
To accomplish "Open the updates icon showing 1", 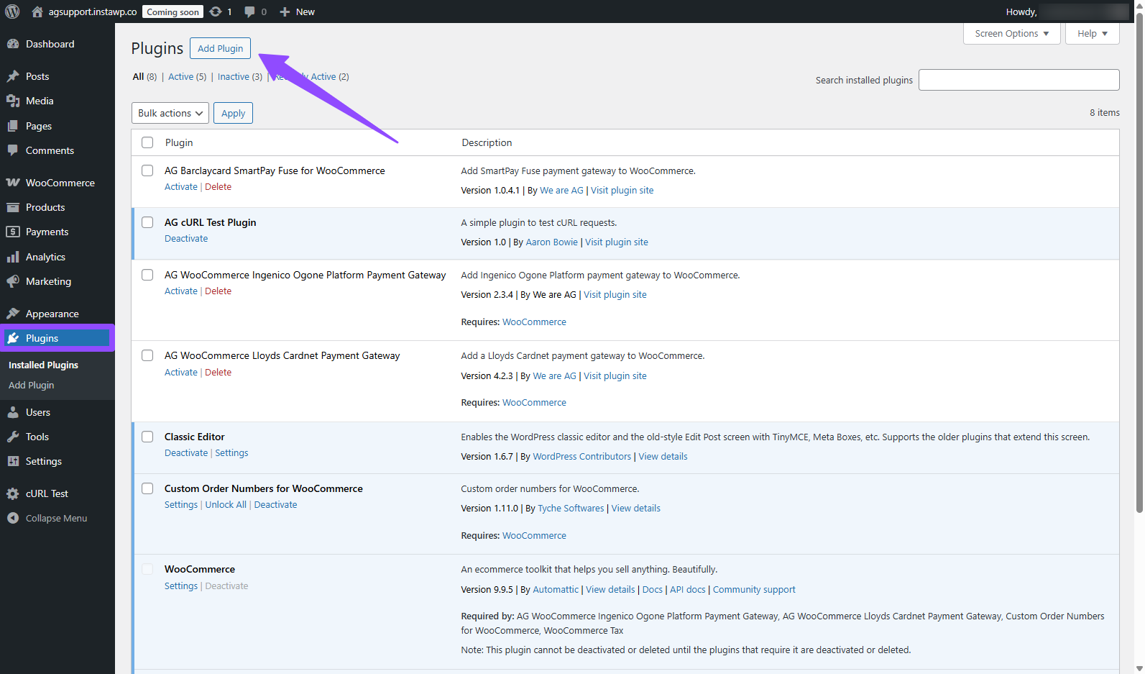I will pos(216,12).
